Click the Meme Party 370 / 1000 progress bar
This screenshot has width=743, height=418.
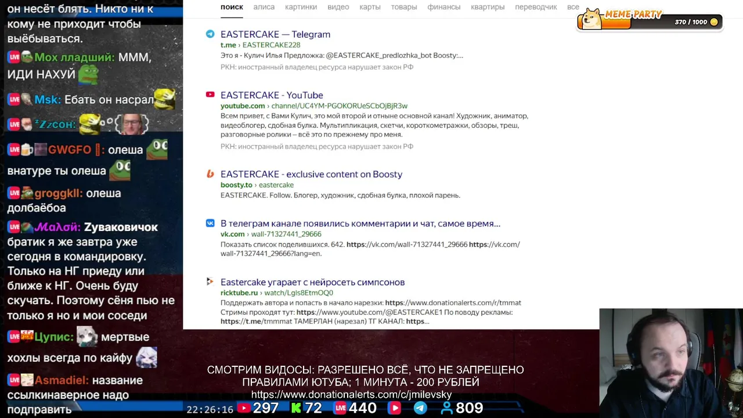coord(650,22)
